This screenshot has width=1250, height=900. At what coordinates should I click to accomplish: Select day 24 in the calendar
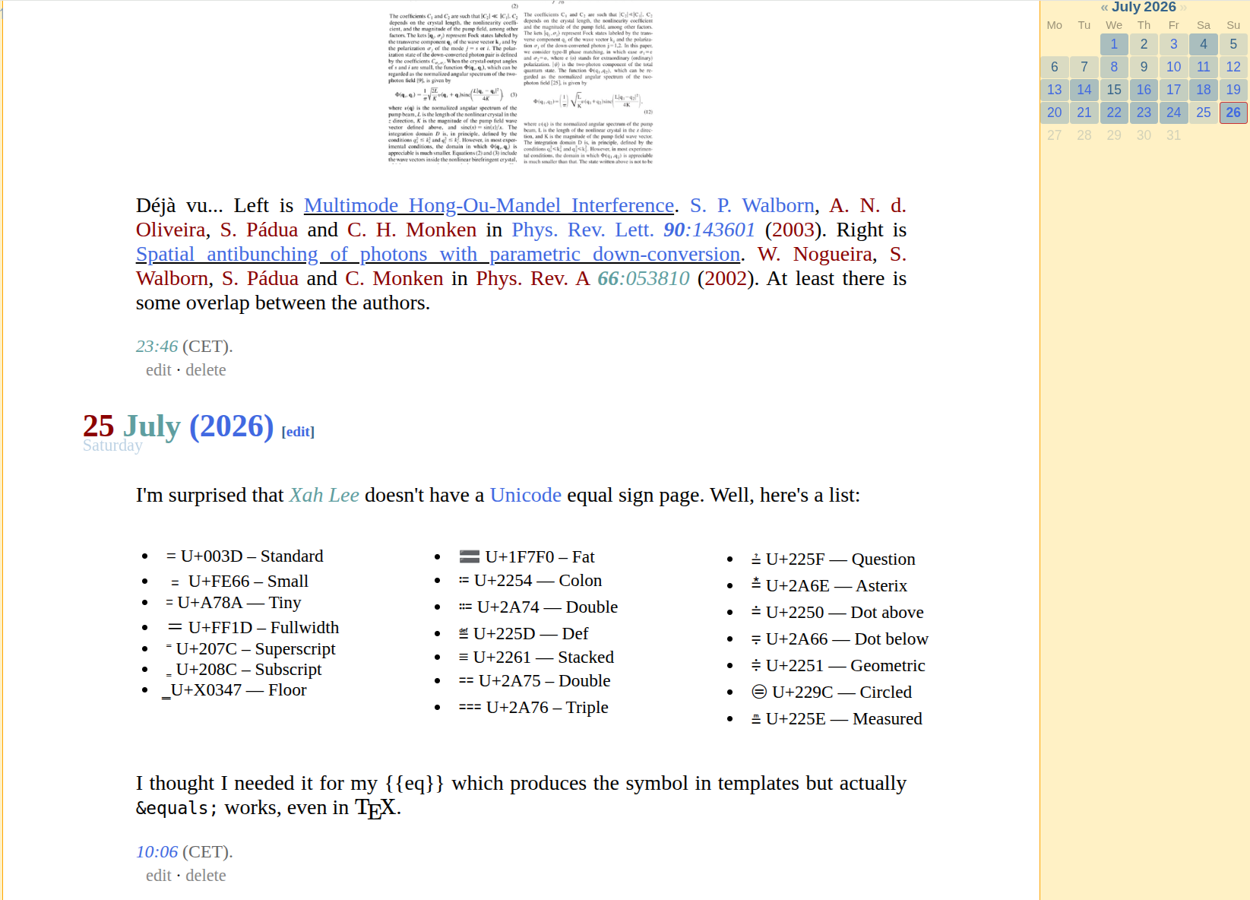[1174, 112]
